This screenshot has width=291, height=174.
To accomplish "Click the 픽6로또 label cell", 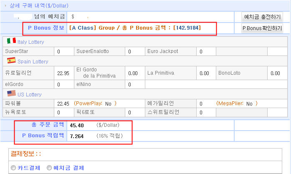I will point(99,112).
